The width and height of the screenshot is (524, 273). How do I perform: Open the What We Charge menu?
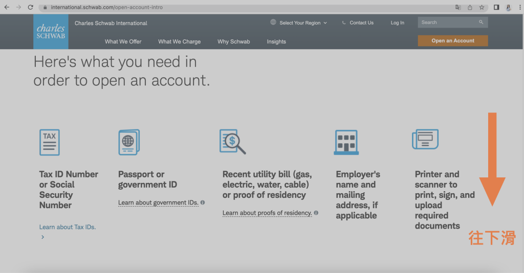pos(180,41)
